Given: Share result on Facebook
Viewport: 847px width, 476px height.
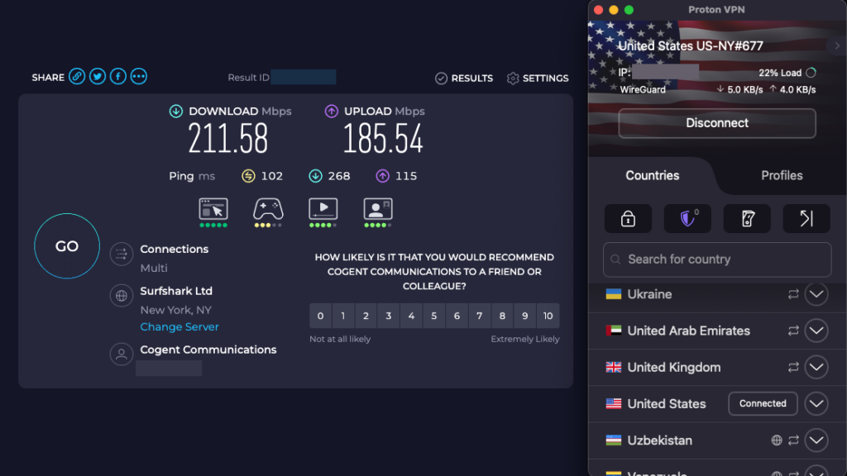Looking at the screenshot, I should click(x=117, y=77).
